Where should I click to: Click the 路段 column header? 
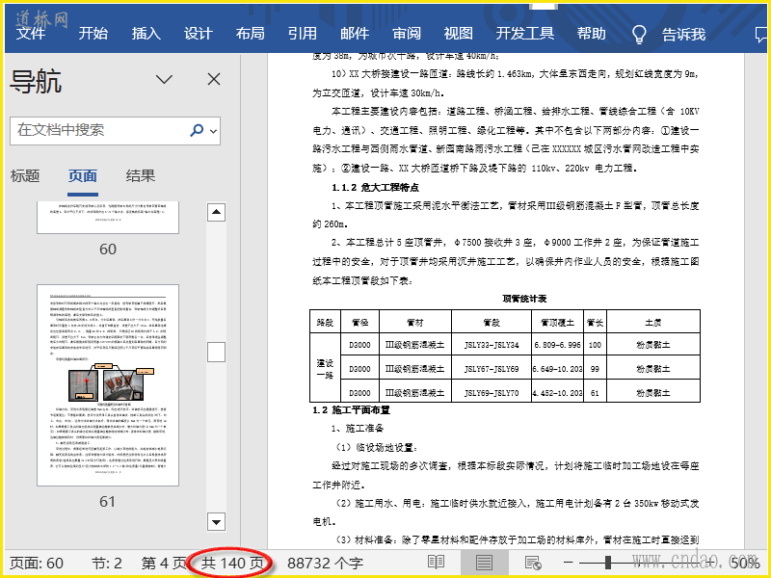click(x=325, y=323)
